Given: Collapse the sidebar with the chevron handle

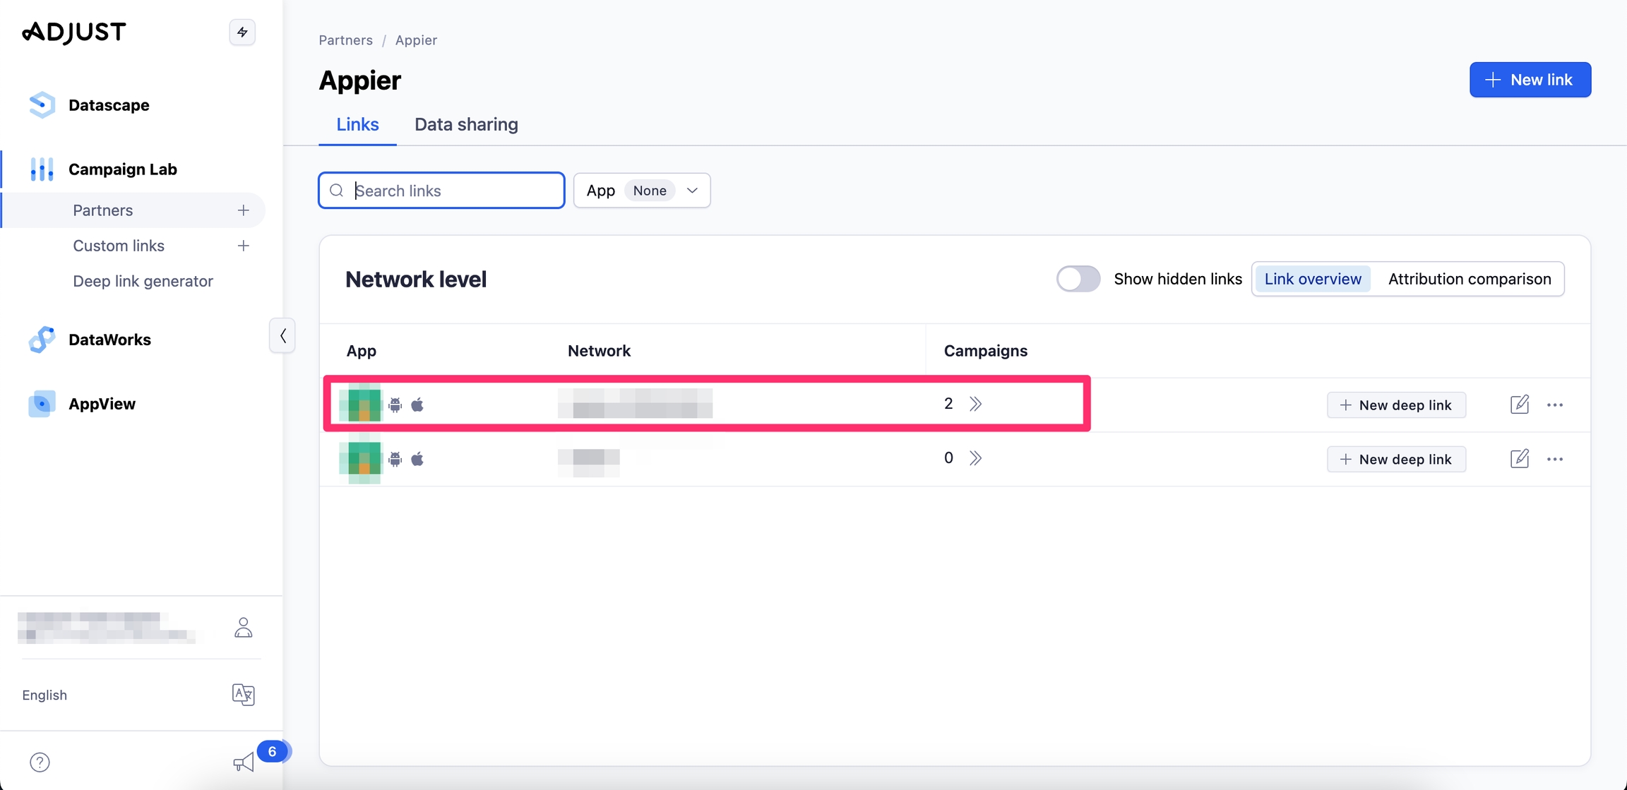Looking at the screenshot, I should 282,335.
